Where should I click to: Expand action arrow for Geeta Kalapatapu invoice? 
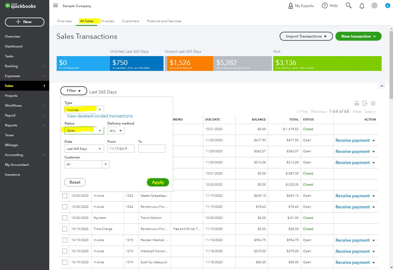point(374,196)
